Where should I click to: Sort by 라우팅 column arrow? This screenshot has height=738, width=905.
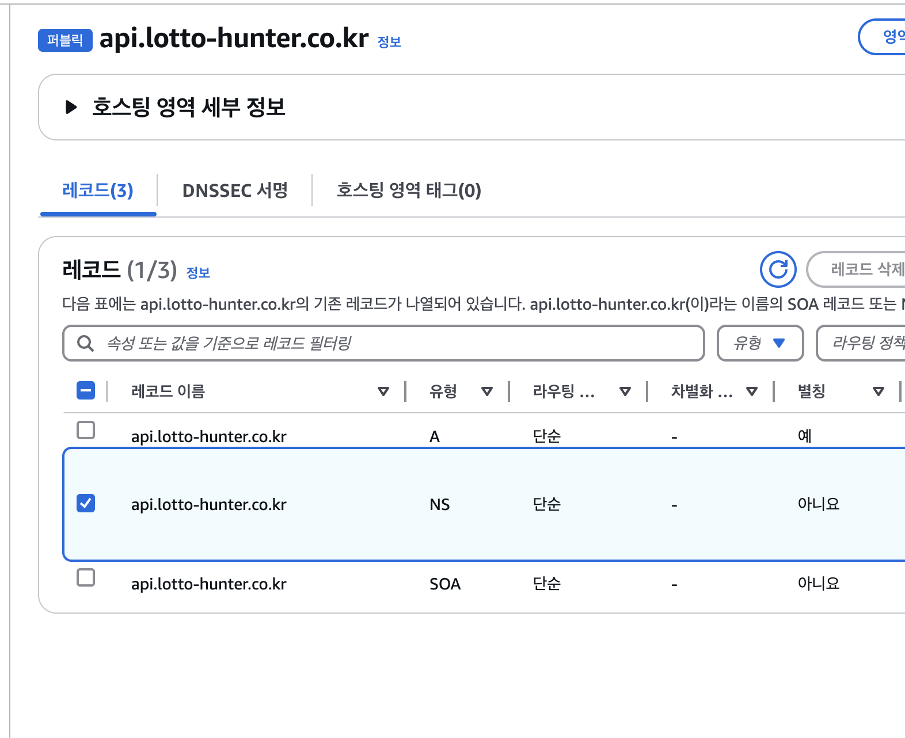[625, 392]
